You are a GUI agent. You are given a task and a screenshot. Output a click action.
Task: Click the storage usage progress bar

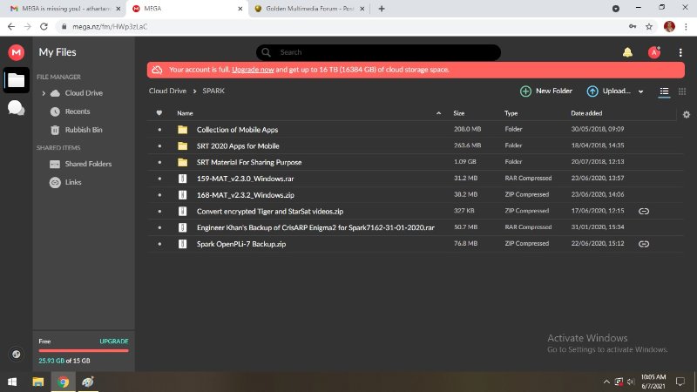tap(84, 351)
